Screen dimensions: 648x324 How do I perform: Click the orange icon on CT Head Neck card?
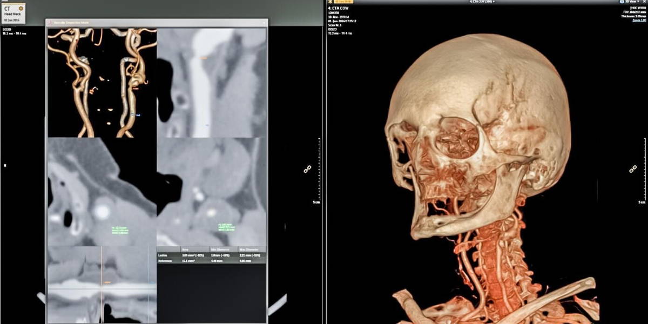[x=21, y=9]
